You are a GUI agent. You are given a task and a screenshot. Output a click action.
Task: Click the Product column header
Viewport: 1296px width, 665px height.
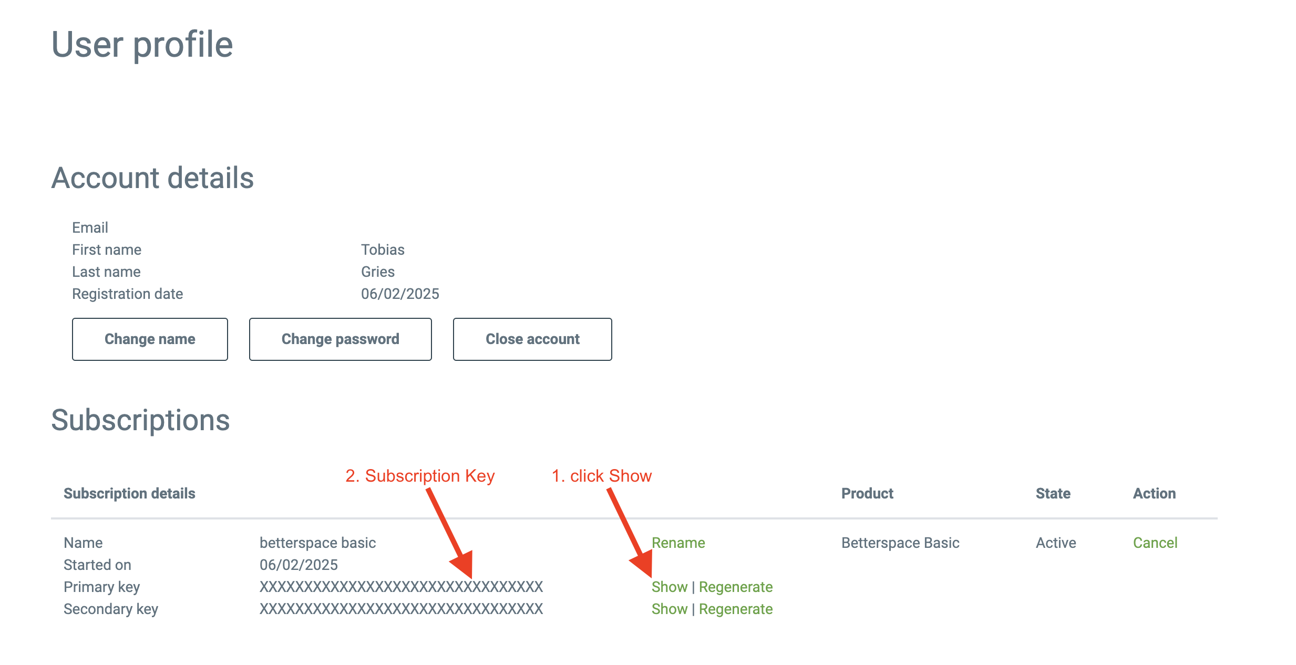867,493
